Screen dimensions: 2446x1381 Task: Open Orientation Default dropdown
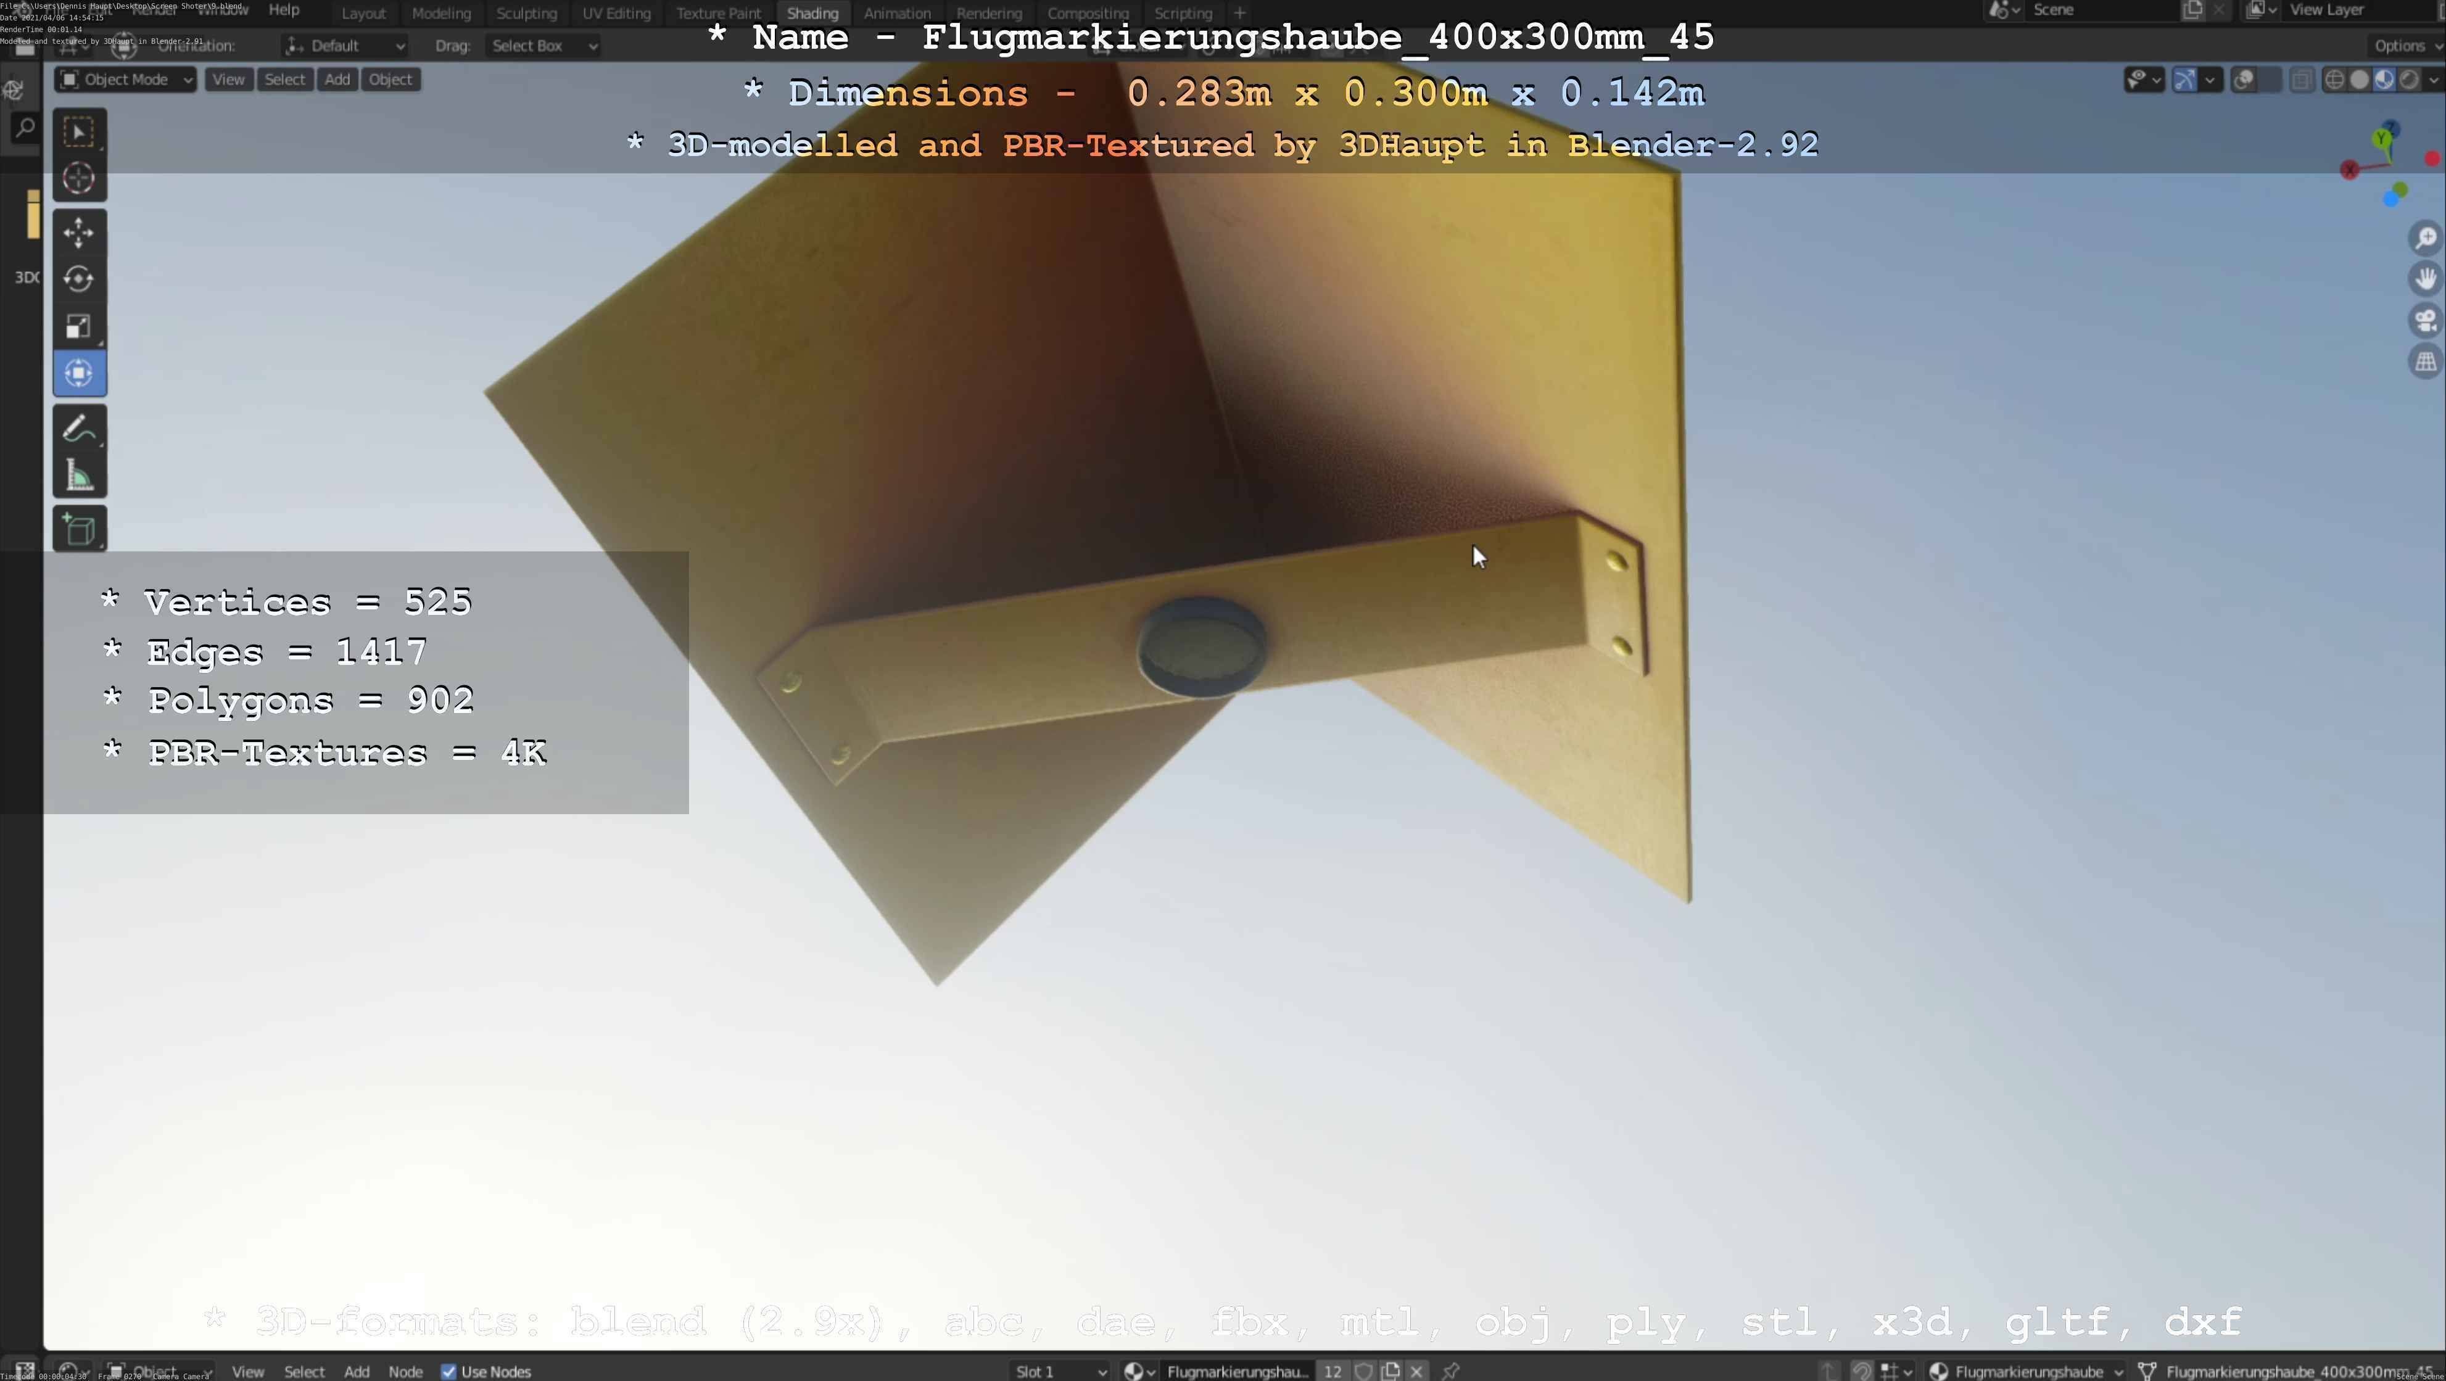[x=345, y=46]
